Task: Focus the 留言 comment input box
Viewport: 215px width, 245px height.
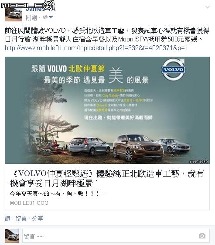Action: point(116,236)
